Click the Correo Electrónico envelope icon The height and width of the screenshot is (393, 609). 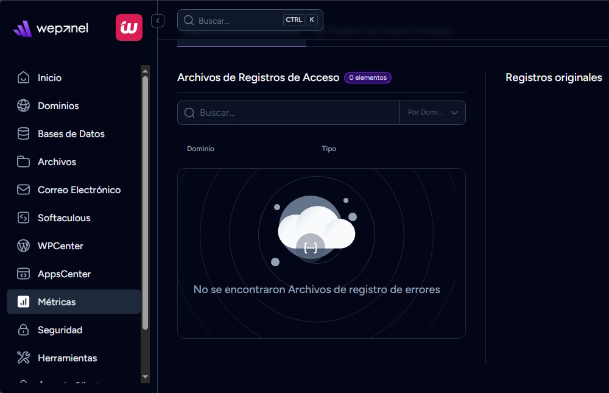click(23, 190)
